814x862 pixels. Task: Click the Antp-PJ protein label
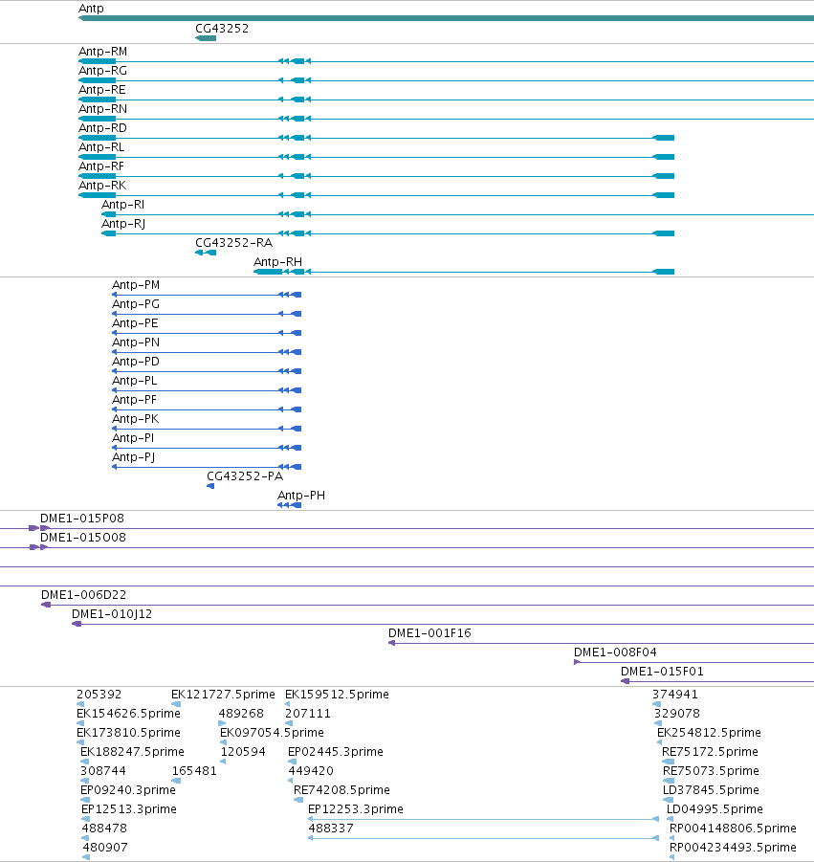pos(134,457)
